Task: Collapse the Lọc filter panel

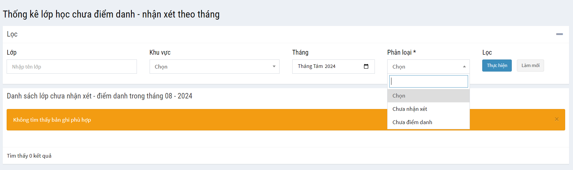Action: coord(559,34)
